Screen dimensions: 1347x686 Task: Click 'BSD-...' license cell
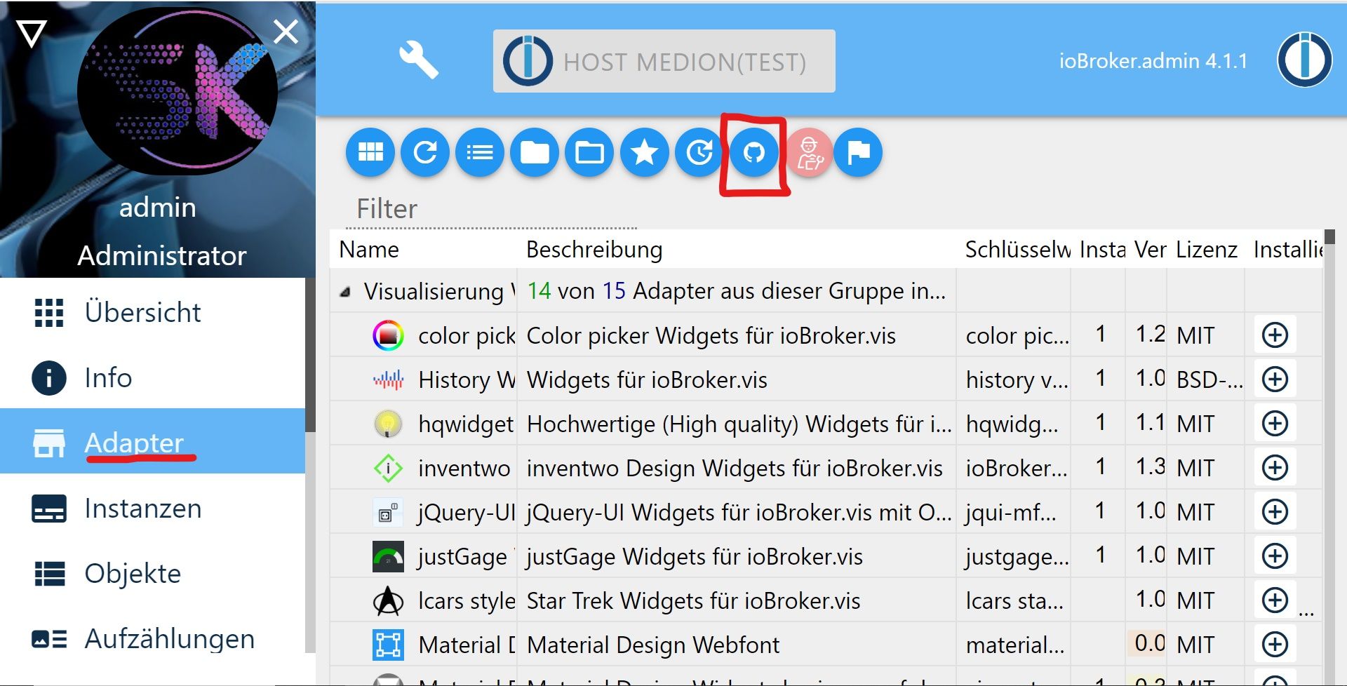tap(1209, 379)
